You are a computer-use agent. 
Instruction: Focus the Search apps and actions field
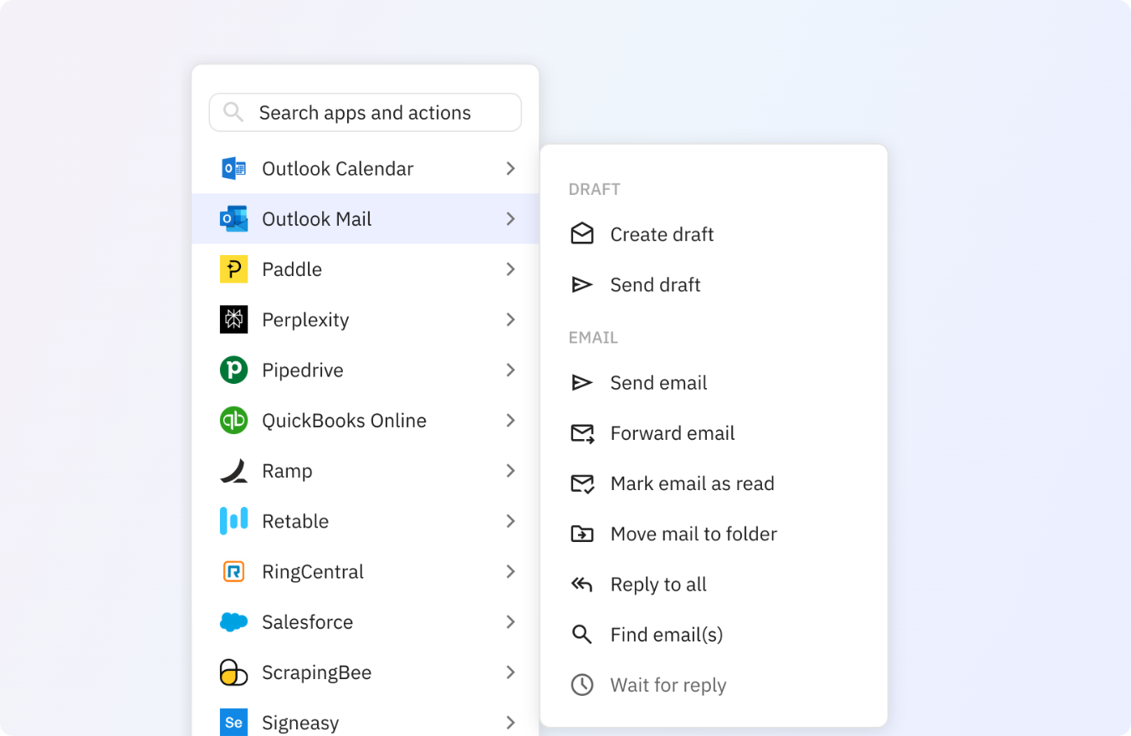click(x=365, y=112)
